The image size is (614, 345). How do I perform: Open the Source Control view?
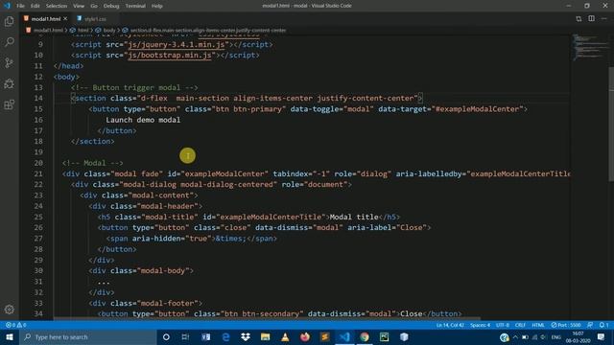point(9,62)
